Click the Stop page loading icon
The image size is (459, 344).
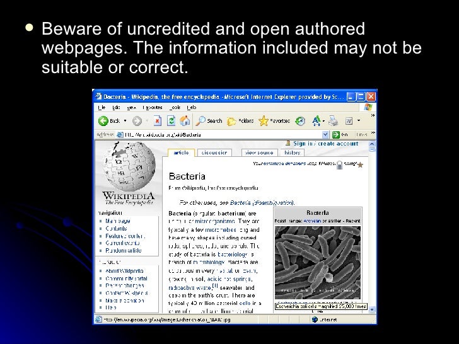[x=158, y=121]
